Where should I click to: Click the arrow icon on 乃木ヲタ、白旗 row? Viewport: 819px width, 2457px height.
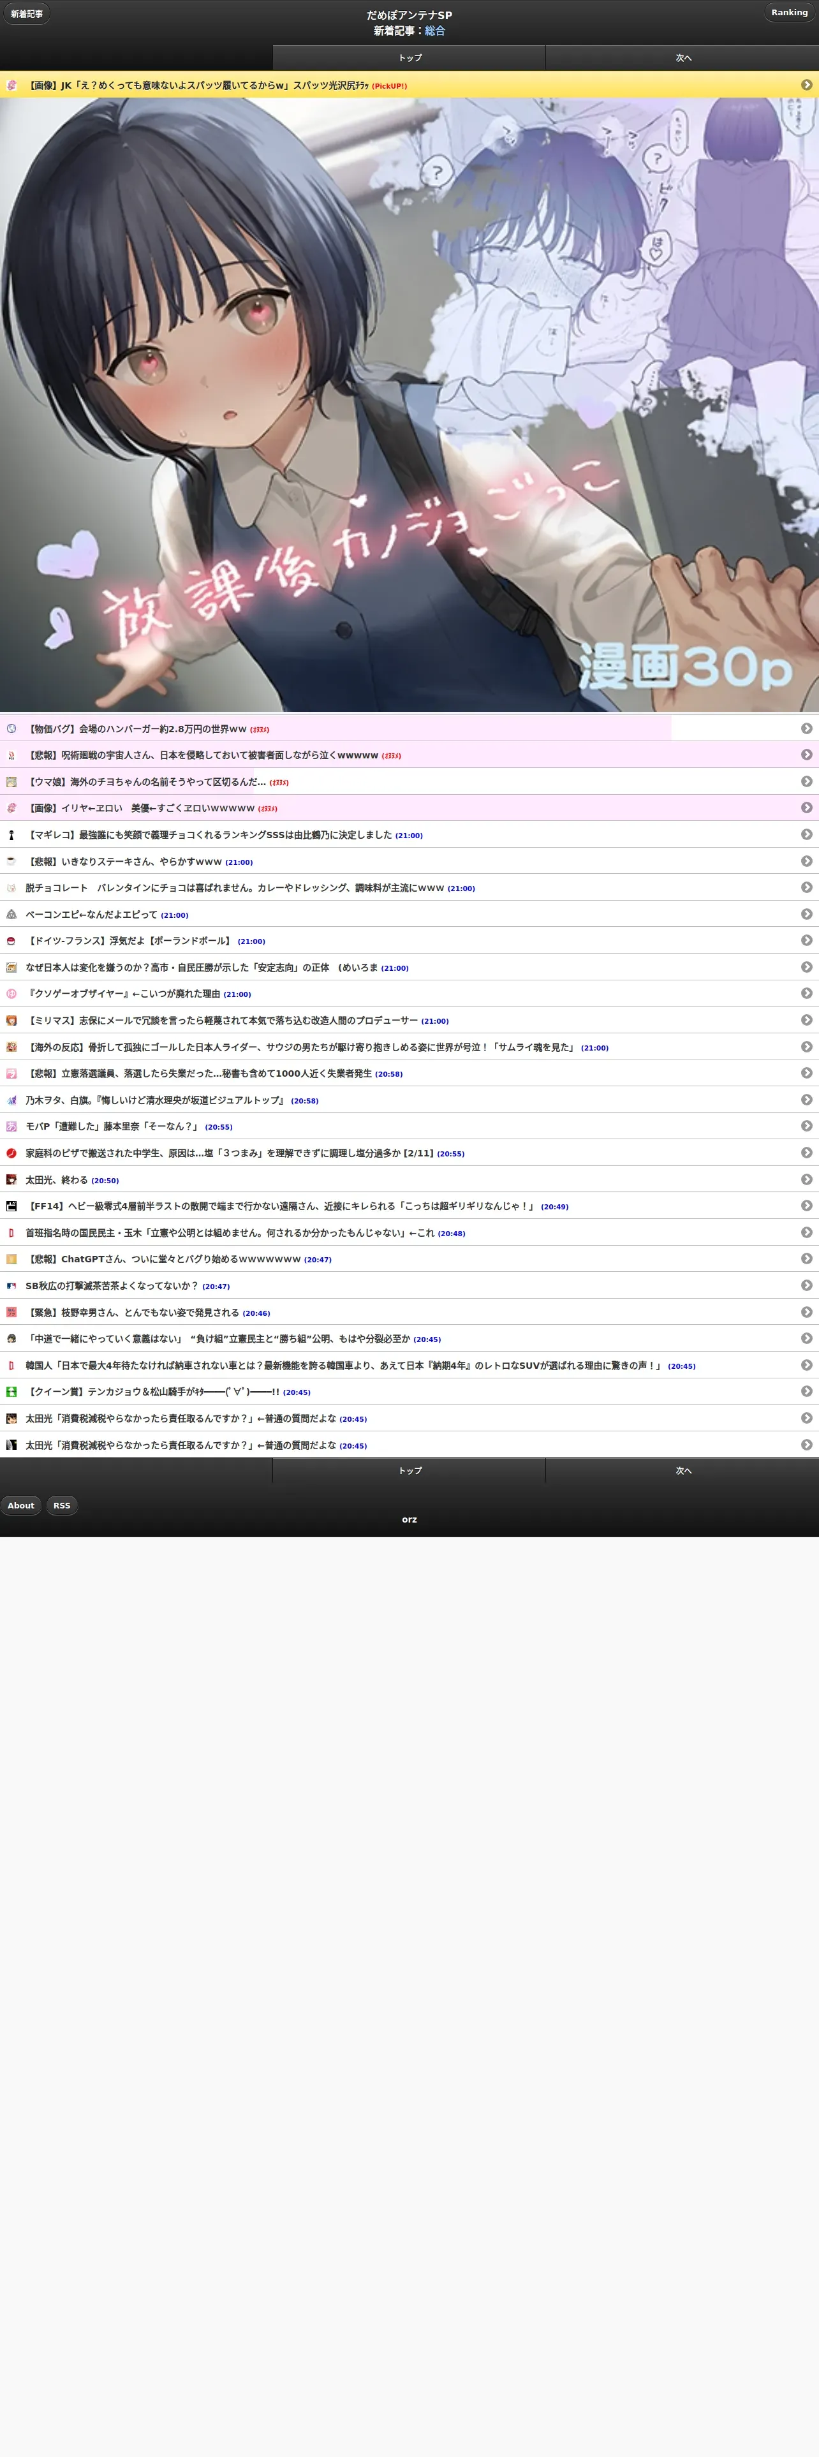(x=807, y=1100)
